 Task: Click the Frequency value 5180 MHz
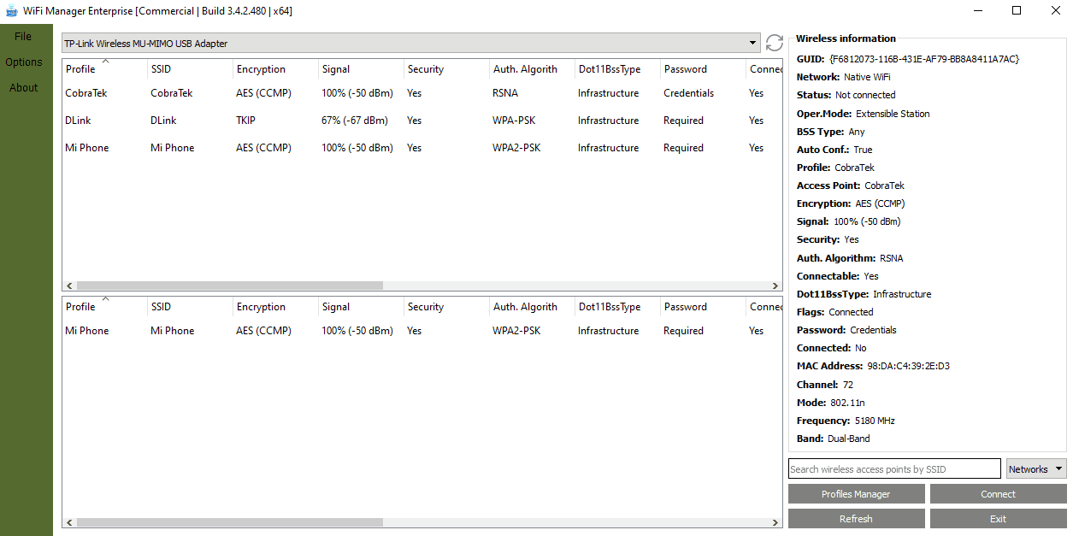tap(875, 421)
